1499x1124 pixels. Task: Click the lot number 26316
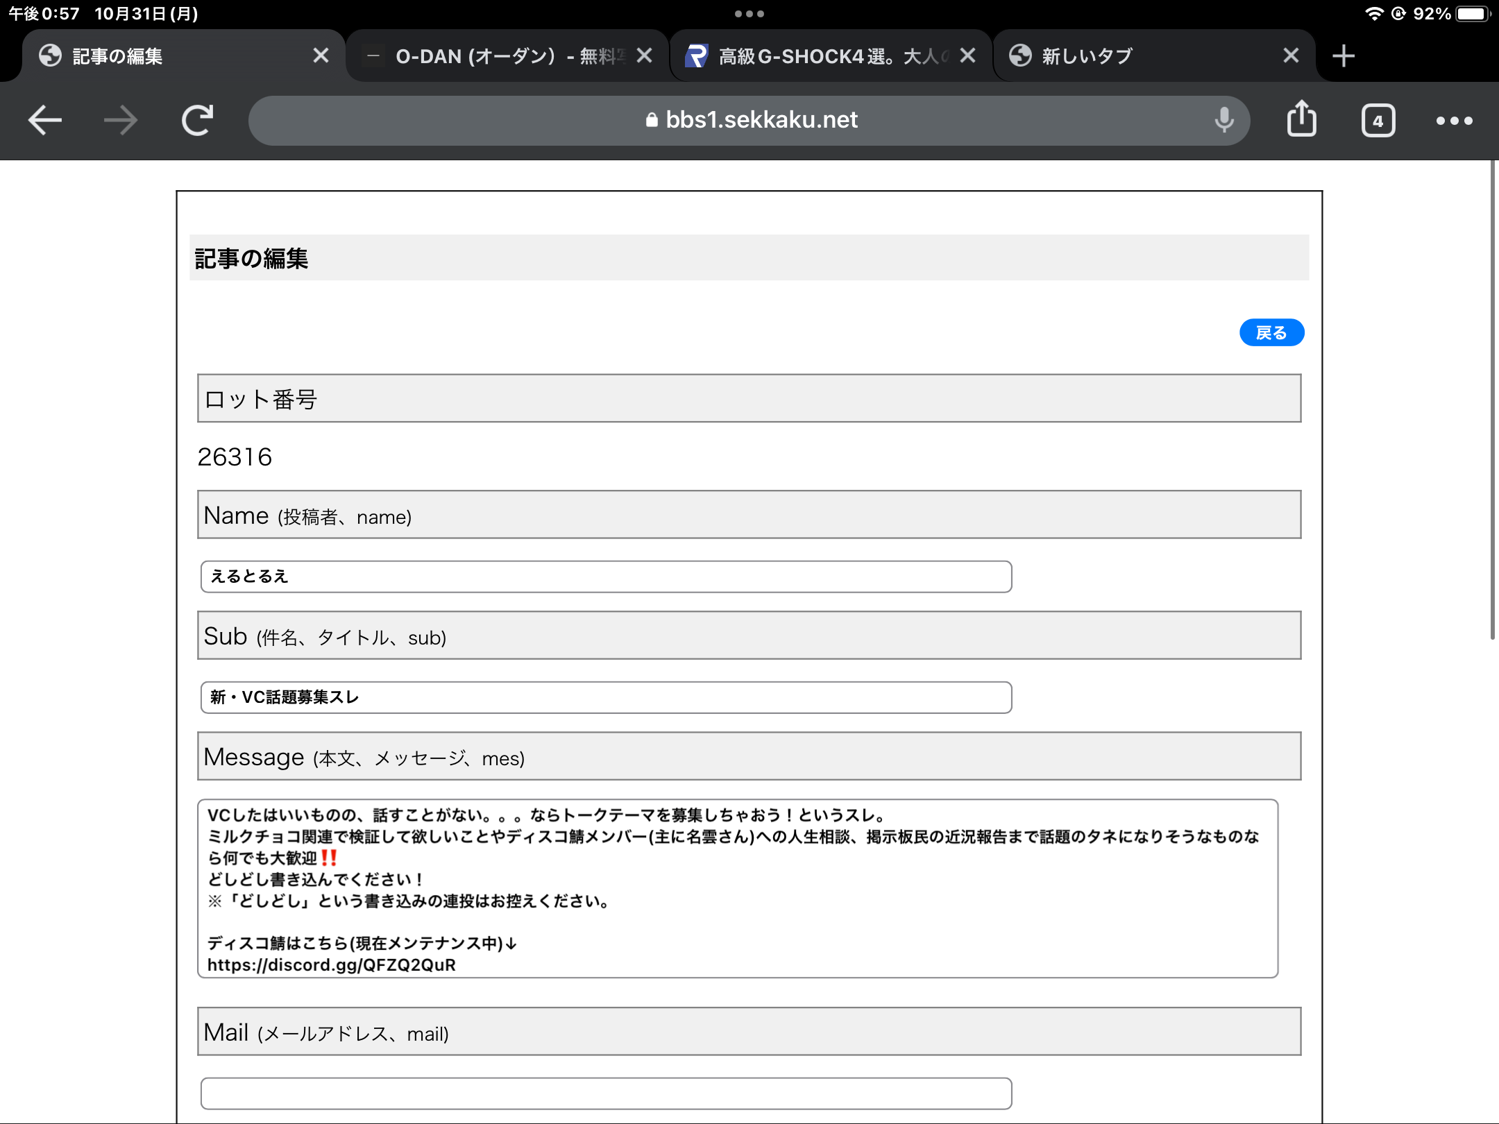tap(235, 457)
